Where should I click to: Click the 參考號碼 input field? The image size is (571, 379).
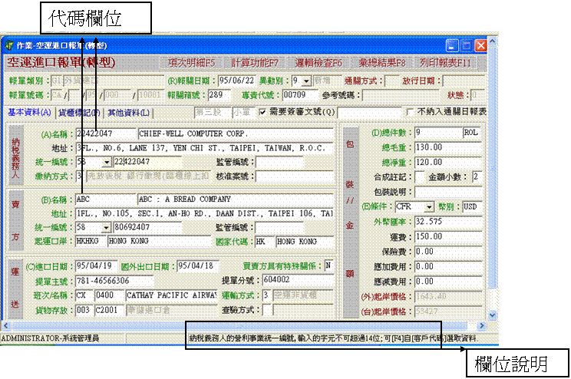pyautogui.click(x=401, y=95)
